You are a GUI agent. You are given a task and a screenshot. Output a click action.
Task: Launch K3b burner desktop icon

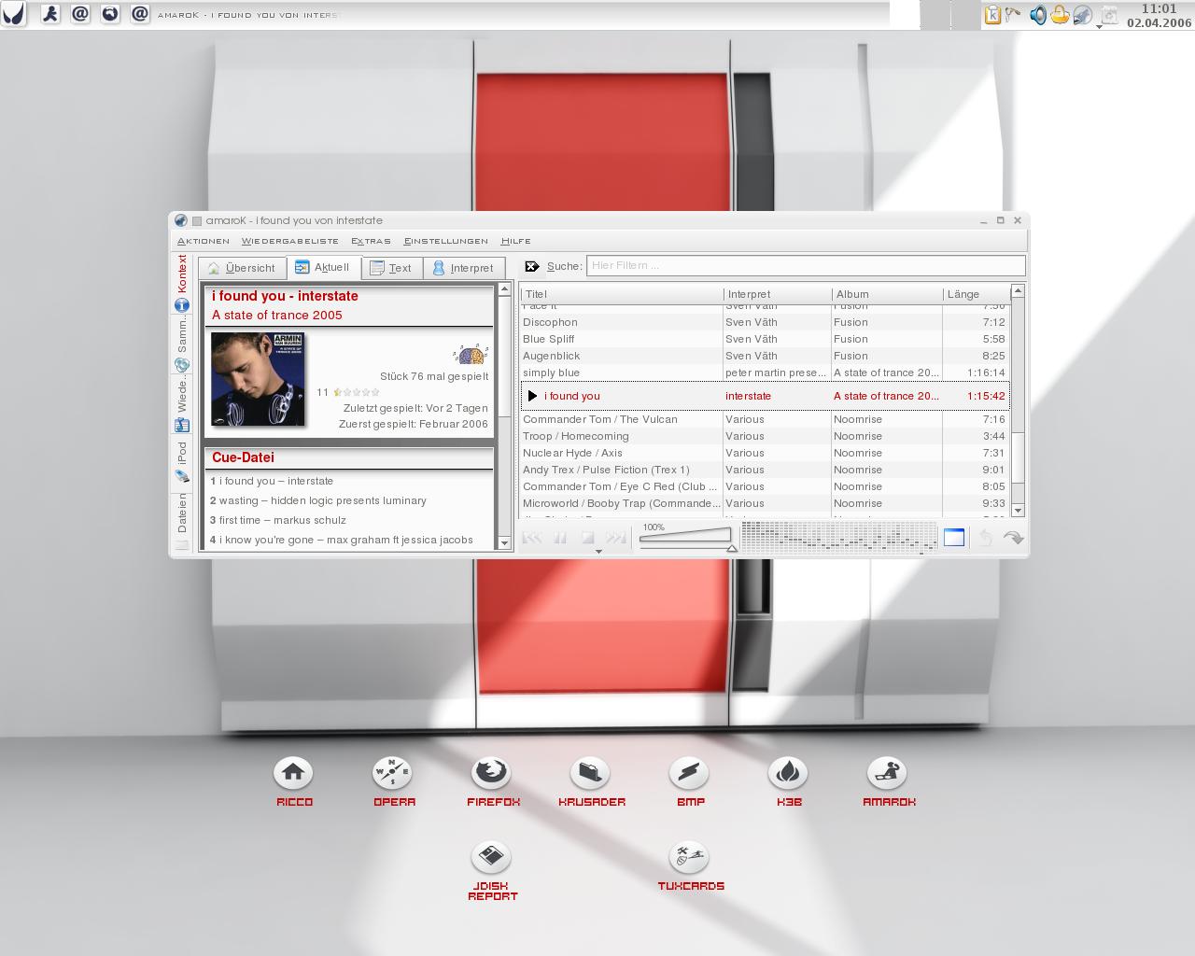click(788, 773)
